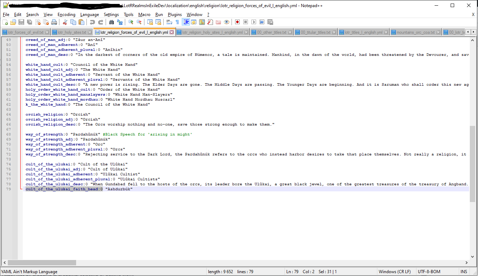Click the Synchronize Horizontal Scrolling icon
478x276 pixels.
point(158,22)
